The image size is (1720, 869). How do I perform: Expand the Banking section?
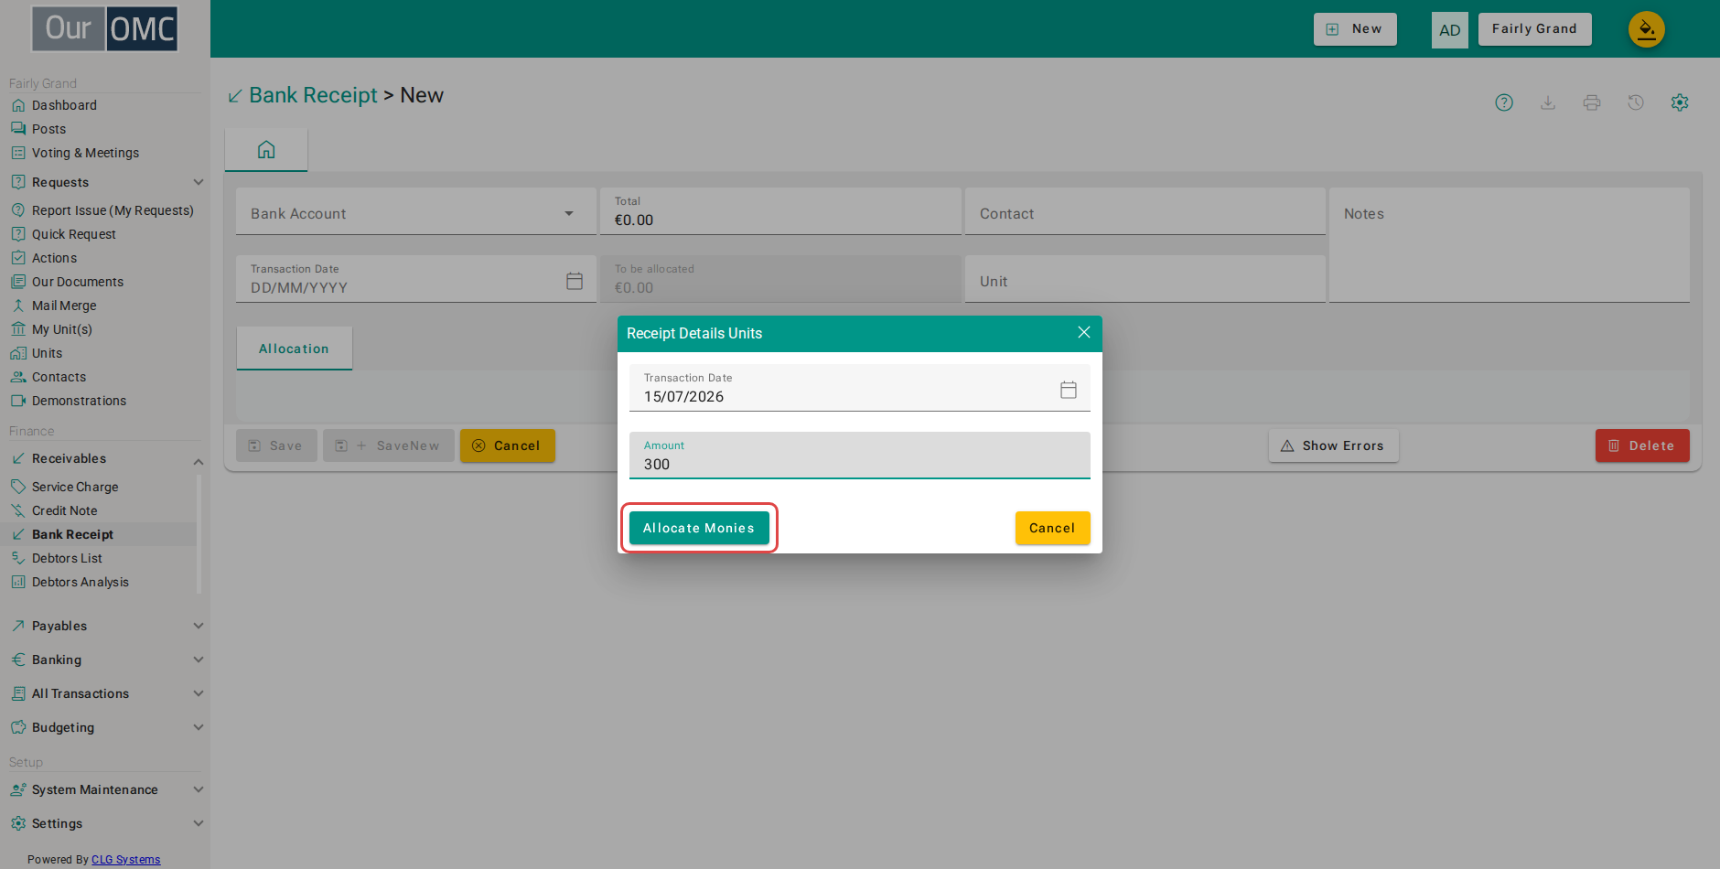click(198, 660)
